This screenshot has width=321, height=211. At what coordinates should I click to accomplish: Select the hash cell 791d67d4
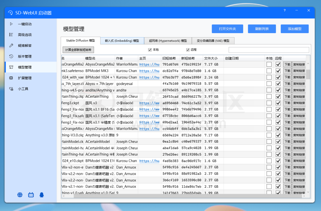click(170, 65)
